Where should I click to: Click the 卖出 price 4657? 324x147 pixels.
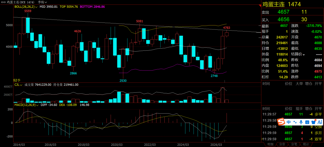[x=283, y=12]
